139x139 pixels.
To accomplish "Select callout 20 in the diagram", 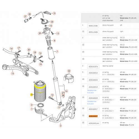I will coord(29,50).
